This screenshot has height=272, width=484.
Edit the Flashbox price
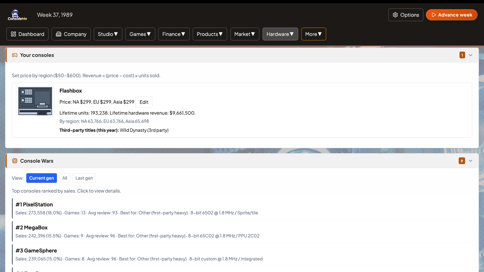[x=144, y=102]
